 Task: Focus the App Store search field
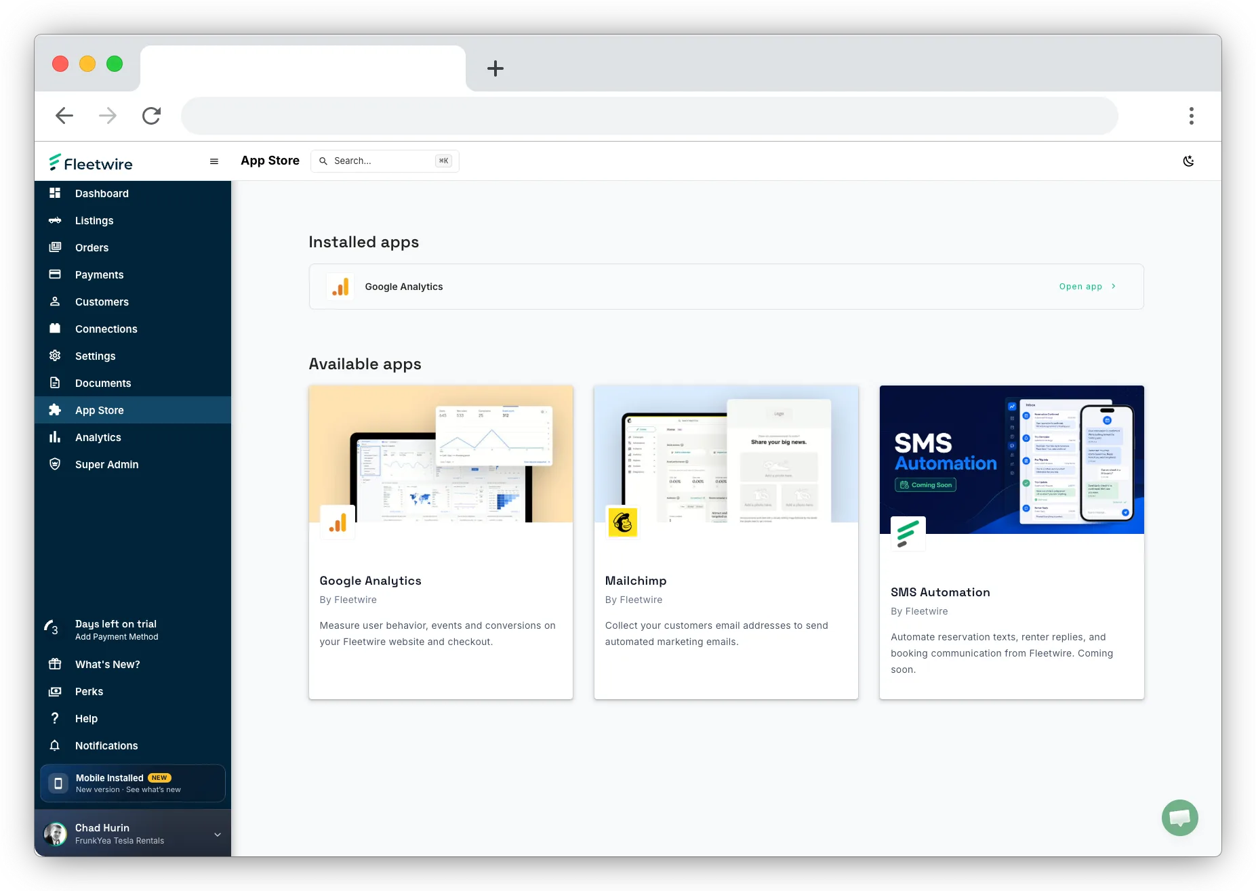[x=385, y=161]
